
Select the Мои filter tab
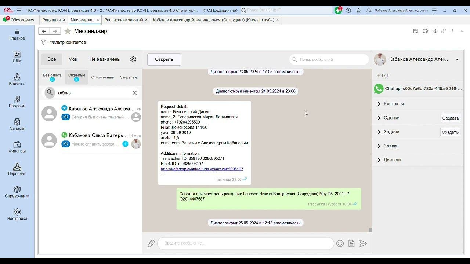(x=73, y=59)
